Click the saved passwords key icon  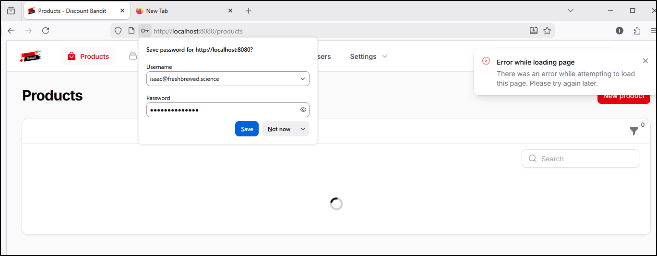point(144,31)
